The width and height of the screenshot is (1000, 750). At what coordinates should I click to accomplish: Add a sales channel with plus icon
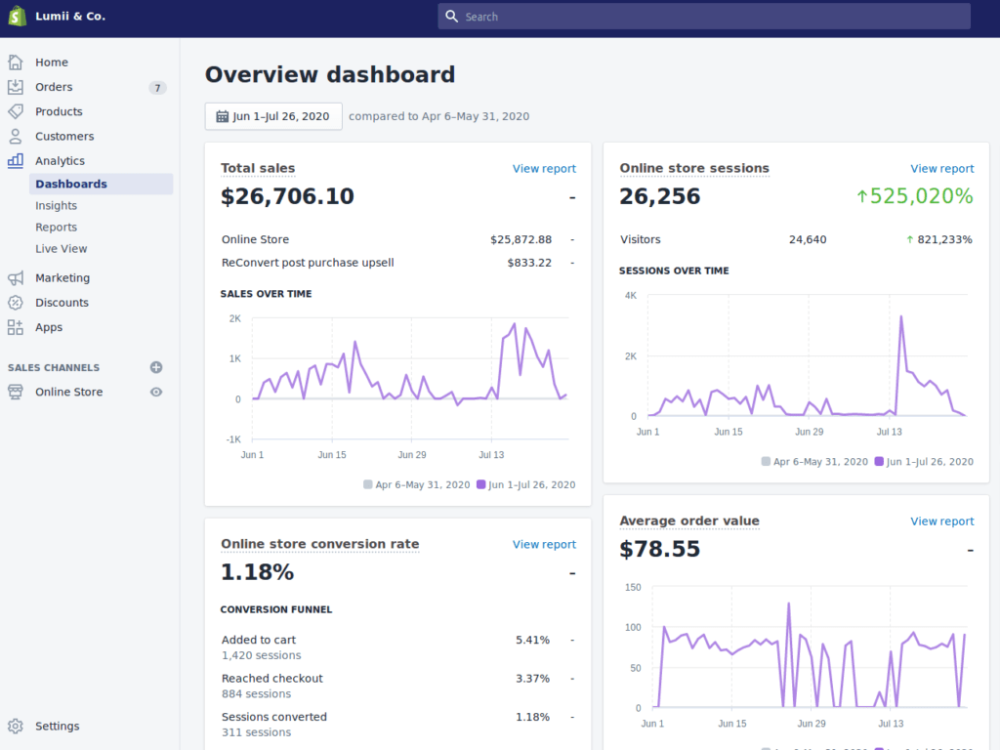[x=156, y=368]
